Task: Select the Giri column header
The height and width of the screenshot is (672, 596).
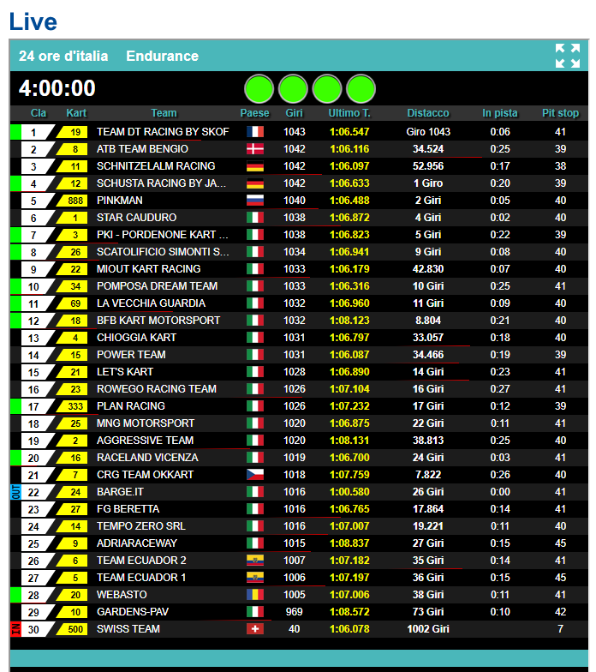Action: point(295,113)
